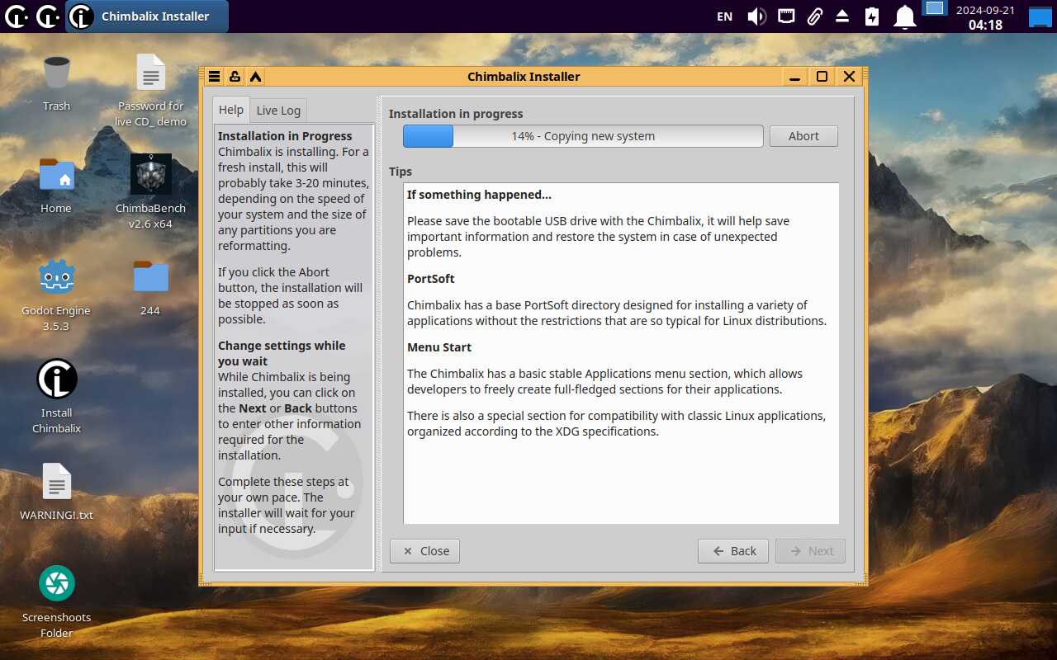Screen dimensions: 1057x660
Task: Close the installer window with X icon
Action: click(x=849, y=77)
